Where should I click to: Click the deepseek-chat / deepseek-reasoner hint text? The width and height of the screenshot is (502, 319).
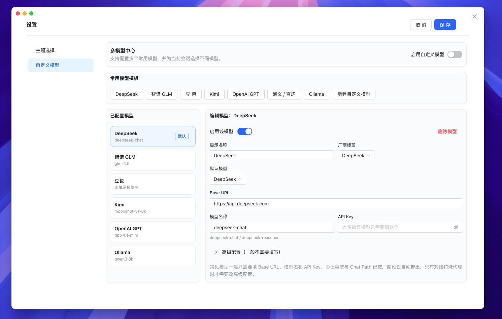coord(244,238)
